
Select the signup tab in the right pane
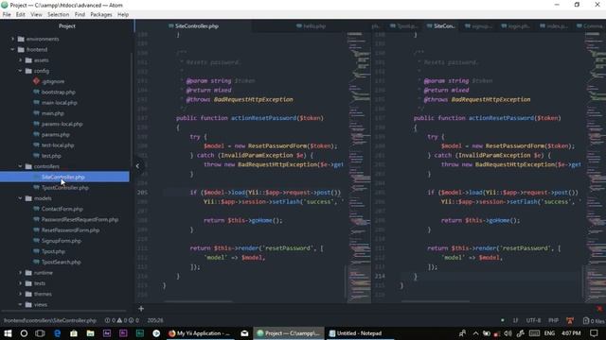[478, 26]
